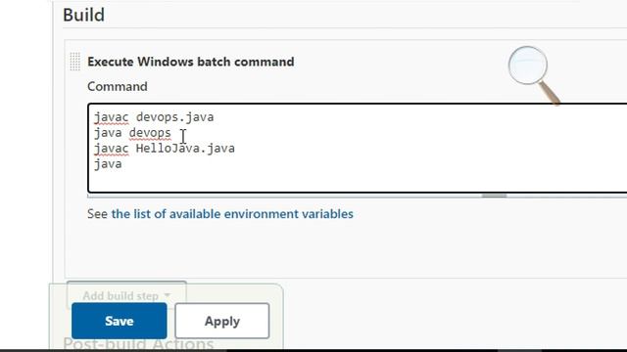Click the Command label
Viewport: 627px width, 352px height.
118,87
